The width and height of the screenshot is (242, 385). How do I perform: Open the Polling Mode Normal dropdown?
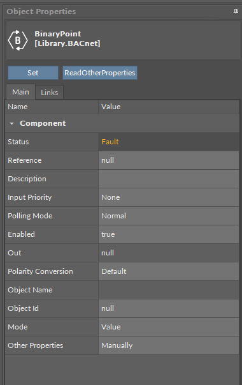169,216
